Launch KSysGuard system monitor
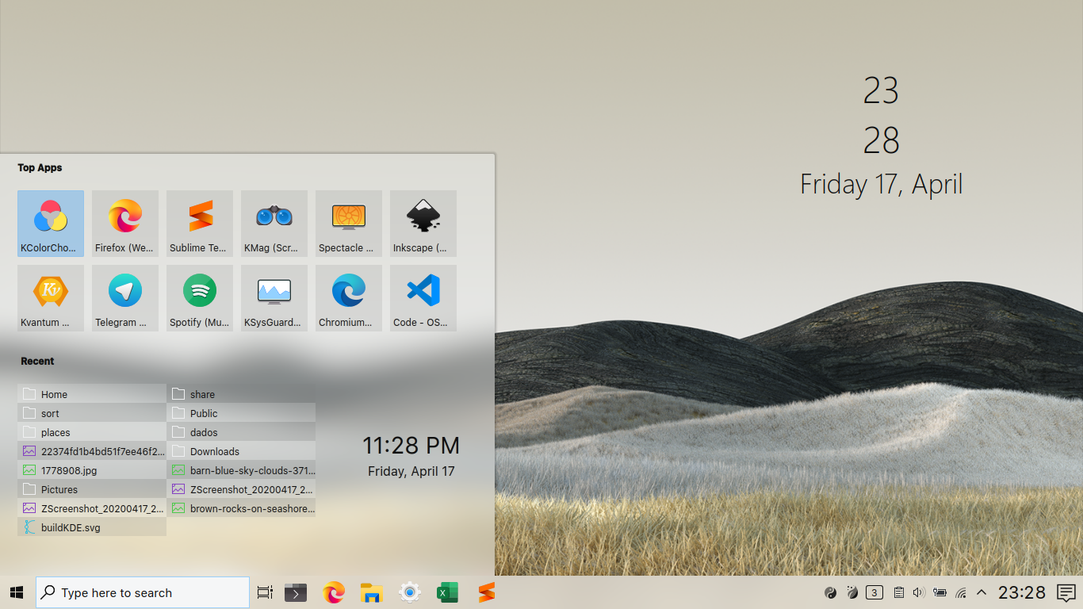 [274, 298]
